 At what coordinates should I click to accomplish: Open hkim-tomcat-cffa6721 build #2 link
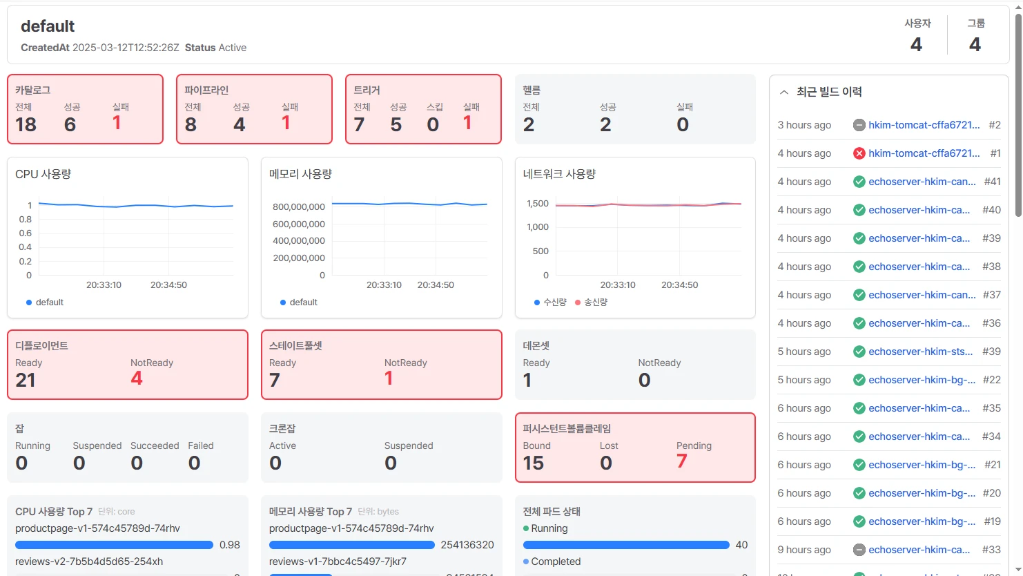click(924, 125)
